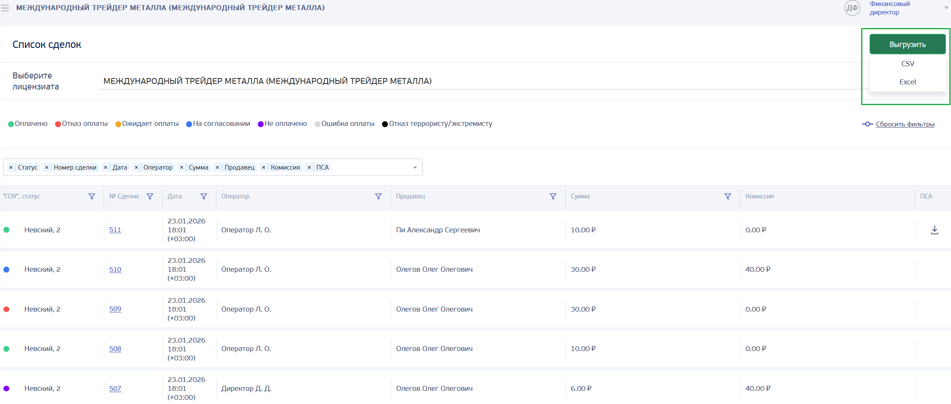Click the Выгрузить export button

tap(907, 45)
